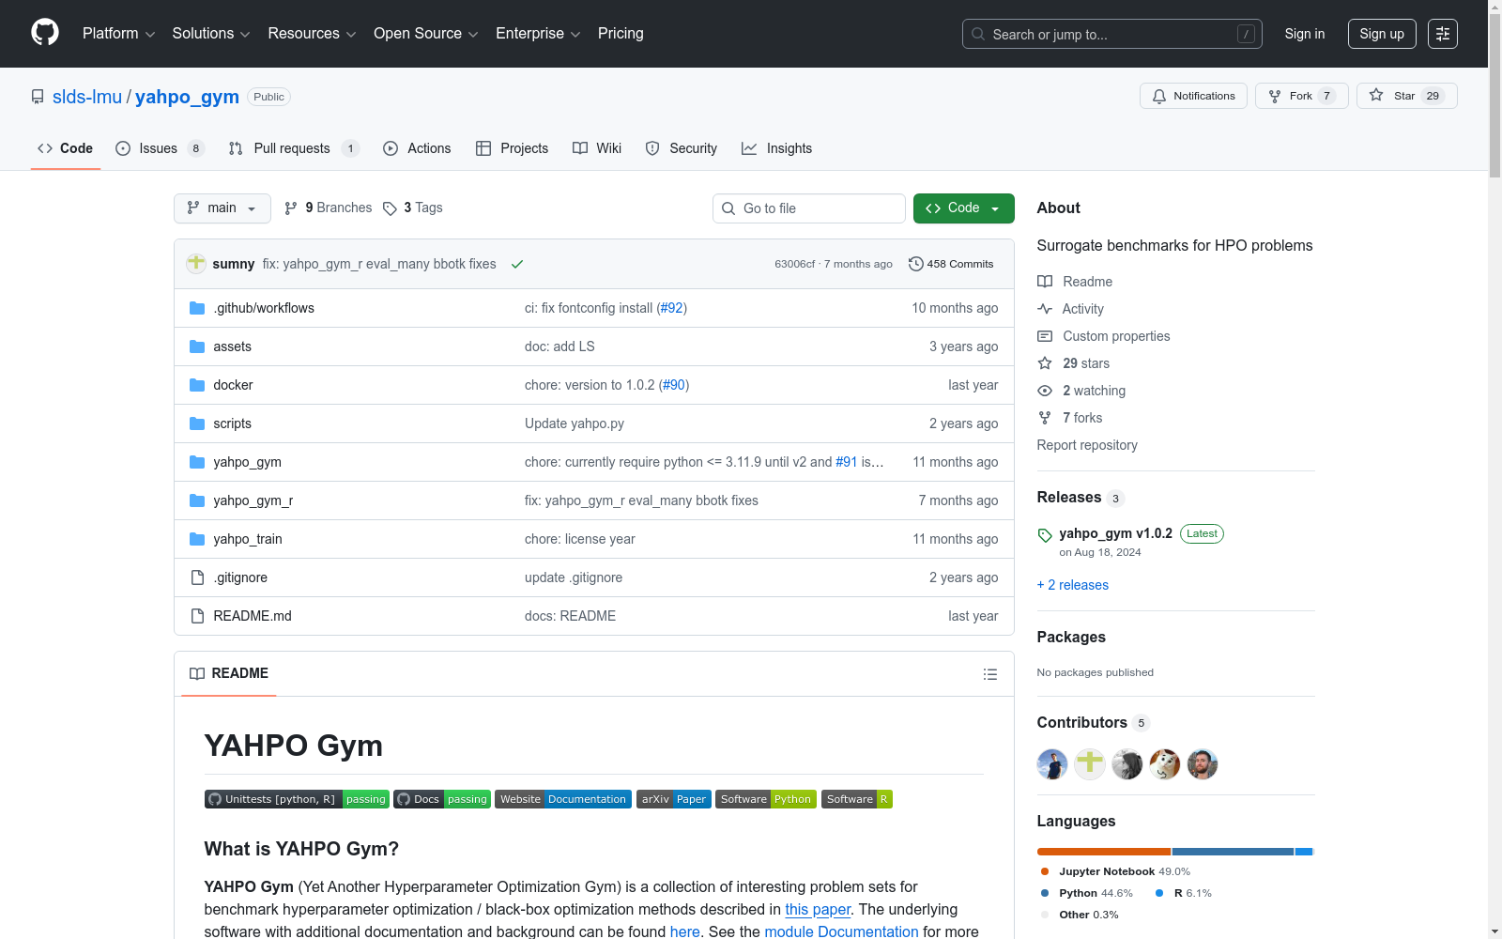1502x939 pixels.
Task: Open sumny's avatar beside latest commit
Action: (196, 264)
